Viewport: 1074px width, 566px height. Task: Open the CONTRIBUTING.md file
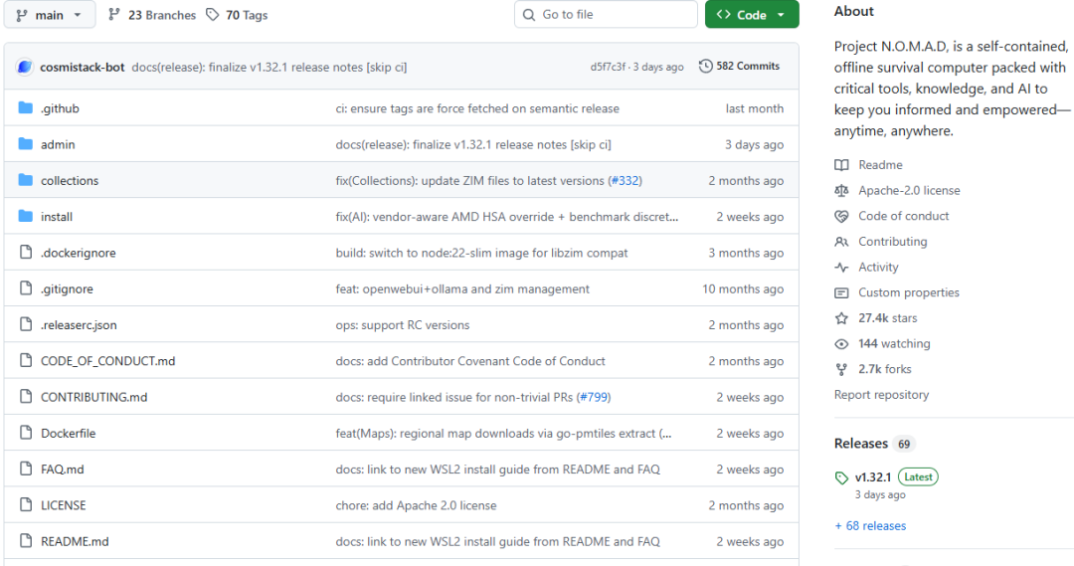(x=93, y=398)
